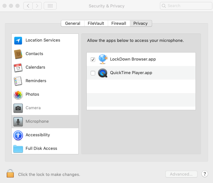Viewport: 213px width, 183px height.
Task: Open Full Disk Access folder icon
Action: (18, 149)
